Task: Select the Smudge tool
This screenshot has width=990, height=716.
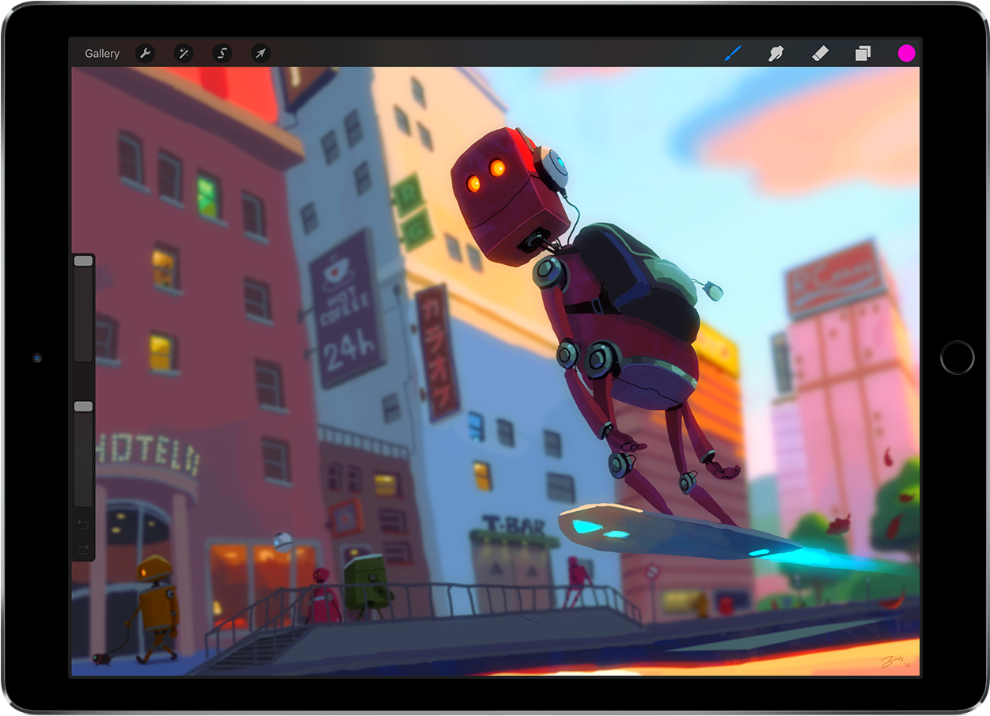Action: [x=776, y=53]
